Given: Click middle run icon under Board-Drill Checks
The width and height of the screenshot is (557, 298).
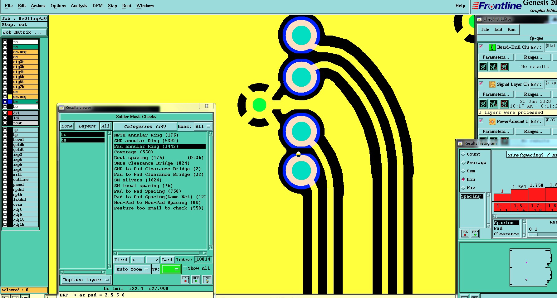Looking at the screenshot, I should click(x=494, y=67).
